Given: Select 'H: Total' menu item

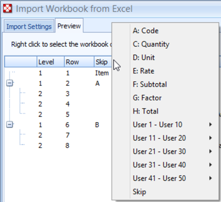Looking at the screenshot, I should pyautogui.click(x=165, y=111).
